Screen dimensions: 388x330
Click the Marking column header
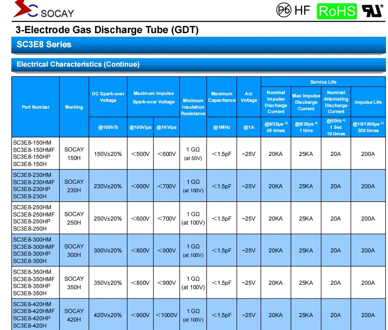(x=74, y=107)
